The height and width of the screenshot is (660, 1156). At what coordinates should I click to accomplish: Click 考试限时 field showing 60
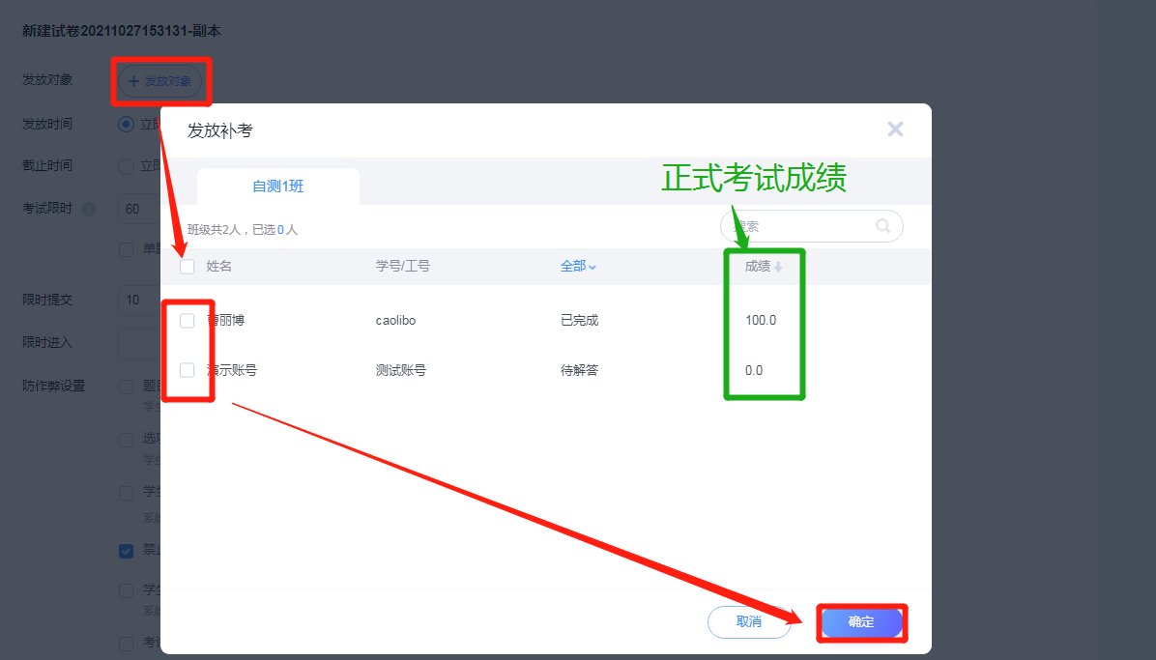click(139, 209)
